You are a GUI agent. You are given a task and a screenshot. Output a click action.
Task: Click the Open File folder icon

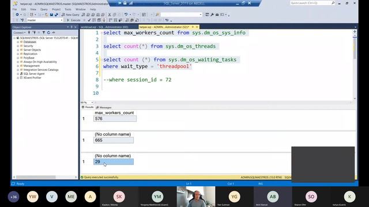[47, 14]
